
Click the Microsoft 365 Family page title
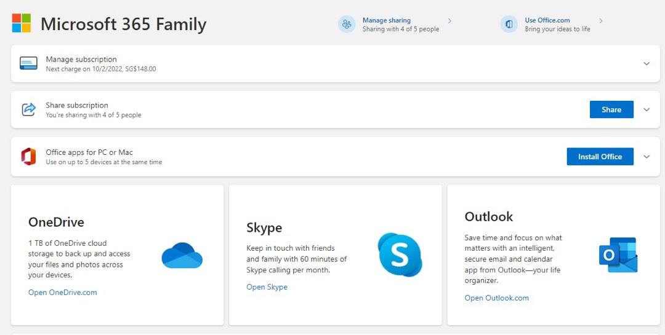coord(123,24)
